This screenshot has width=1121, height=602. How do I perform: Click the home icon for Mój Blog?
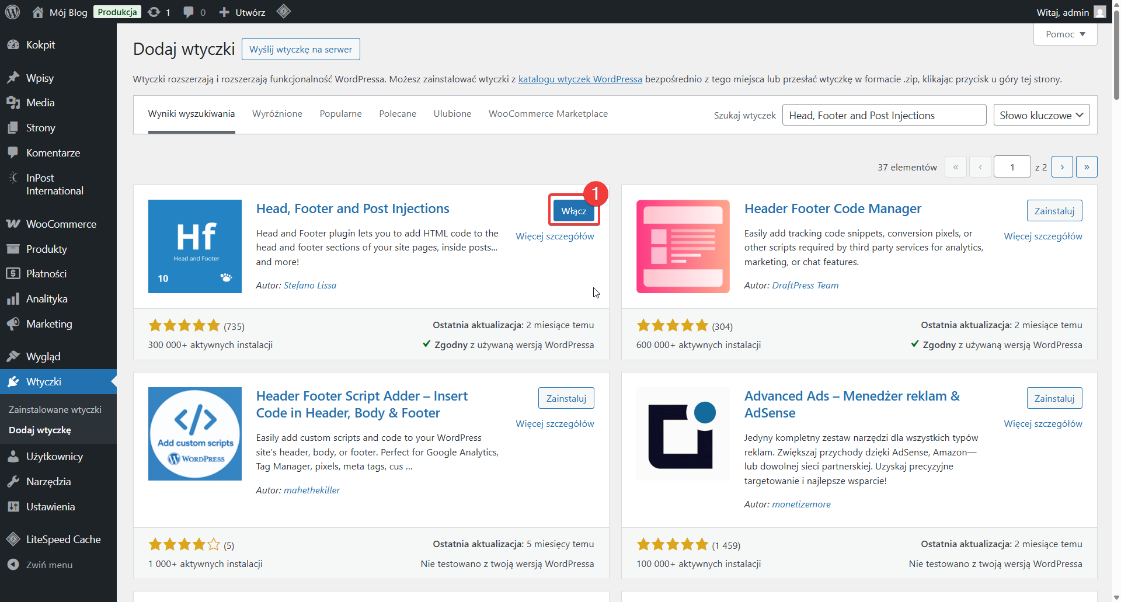click(38, 12)
